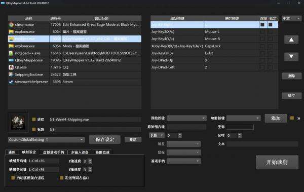This screenshot has height=192, width=304.
Task: Toggle the window title checkbox beside b1
Action: (x=34, y=129)
